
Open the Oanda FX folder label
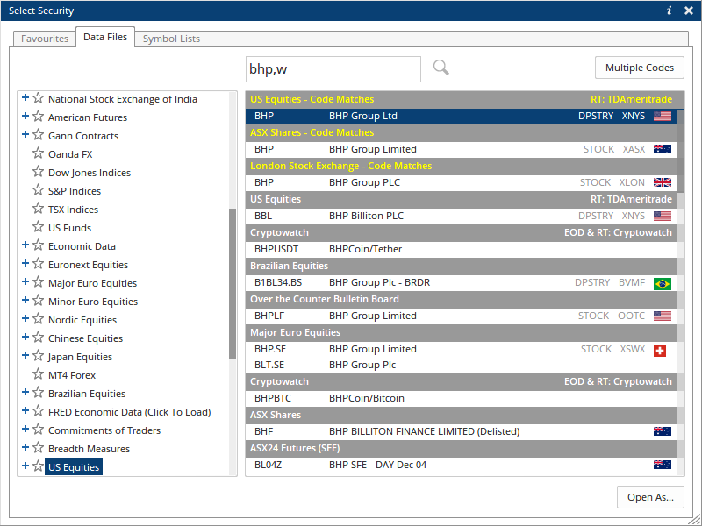tap(70, 154)
